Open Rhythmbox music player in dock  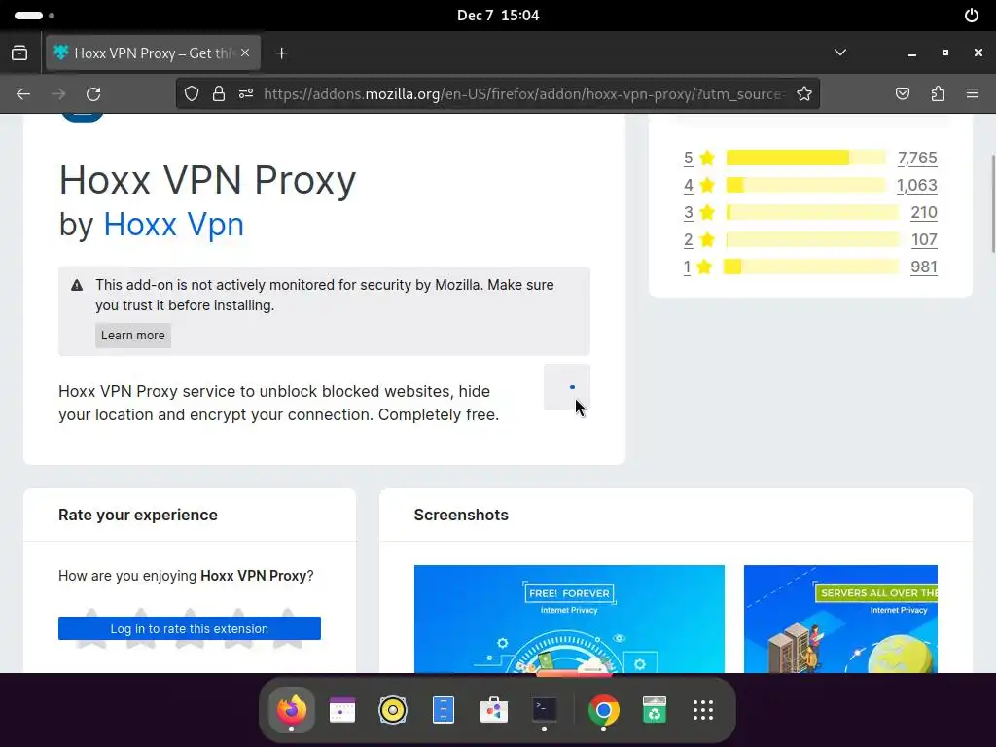[x=393, y=709]
